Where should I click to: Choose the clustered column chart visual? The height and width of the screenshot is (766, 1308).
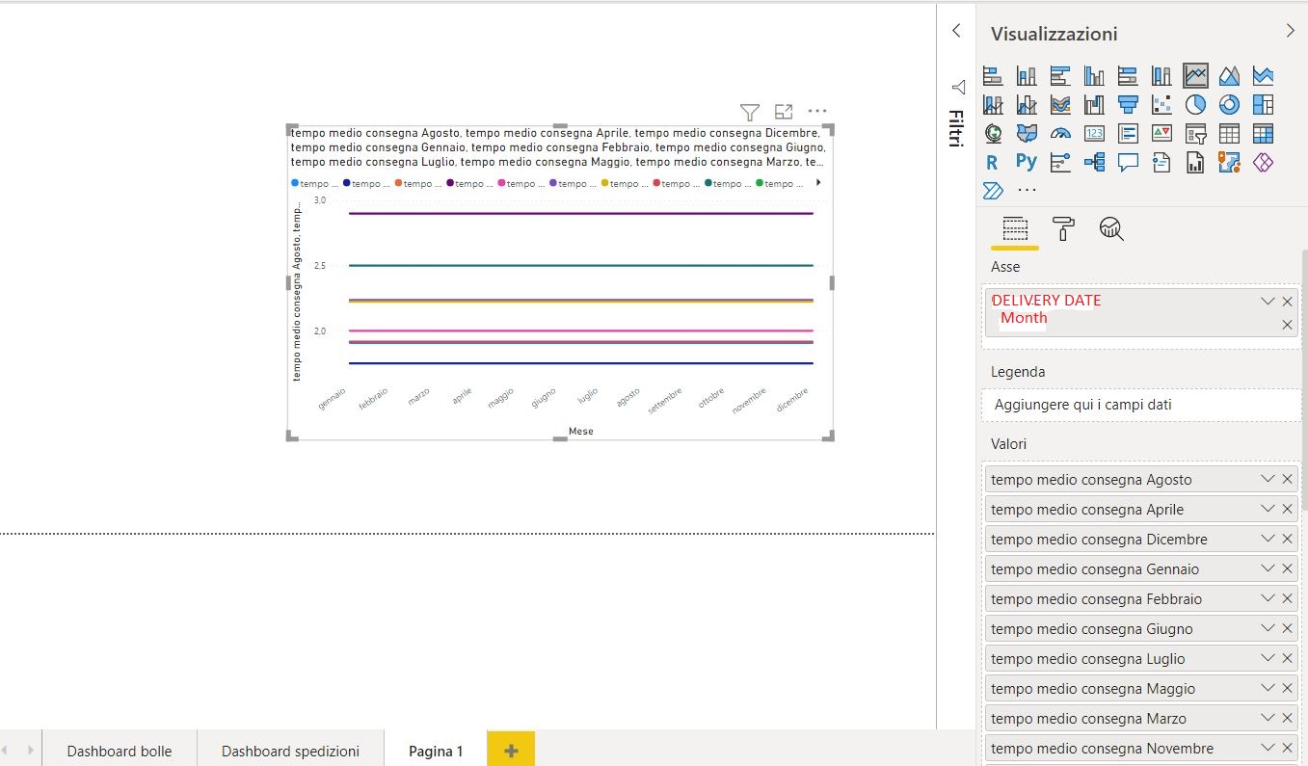(1094, 75)
